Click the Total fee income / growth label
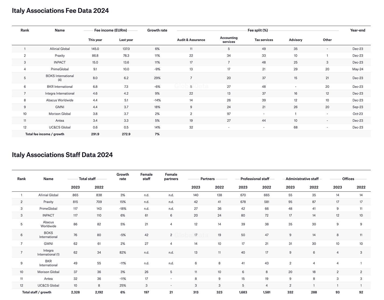Image resolution: width=384 pixels, height=300 pixels. pyautogui.click(x=45, y=134)
